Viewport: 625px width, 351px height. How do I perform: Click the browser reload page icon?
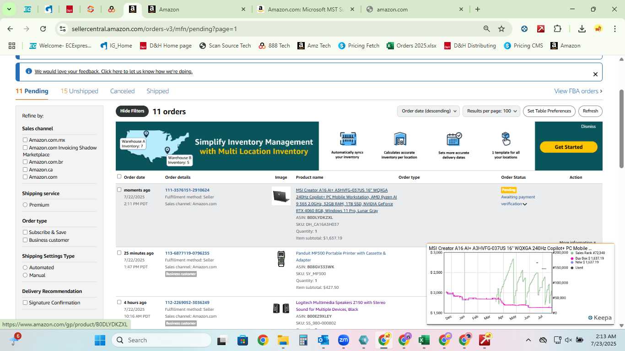43,29
